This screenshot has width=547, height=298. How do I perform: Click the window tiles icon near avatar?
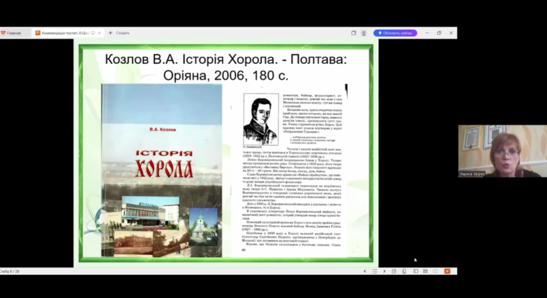click(353, 33)
